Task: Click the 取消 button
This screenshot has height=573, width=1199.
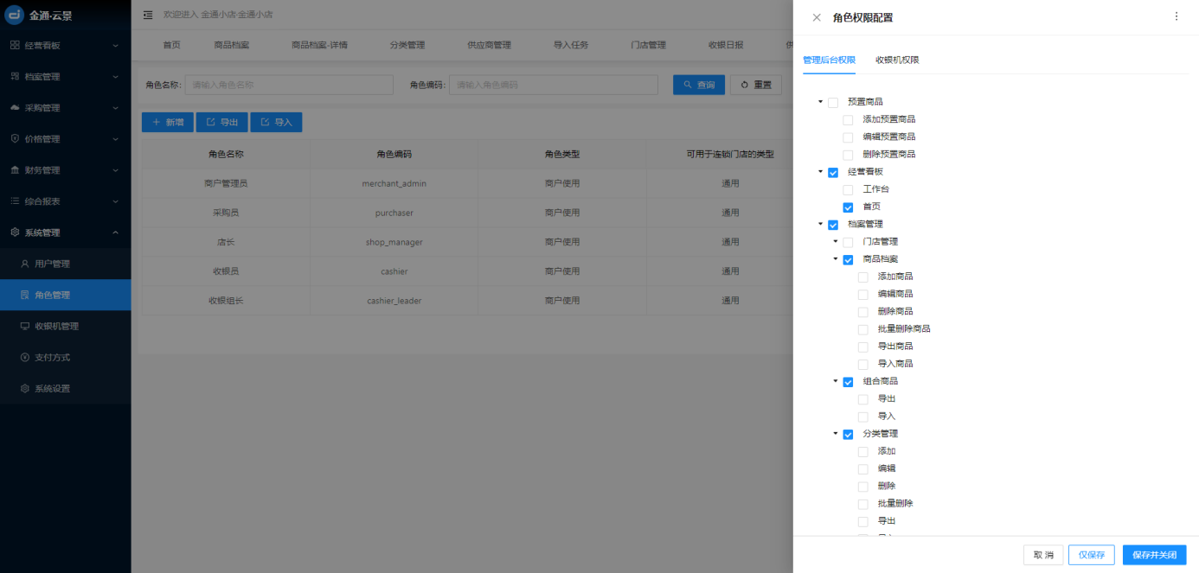Action: pyautogui.click(x=1043, y=555)
